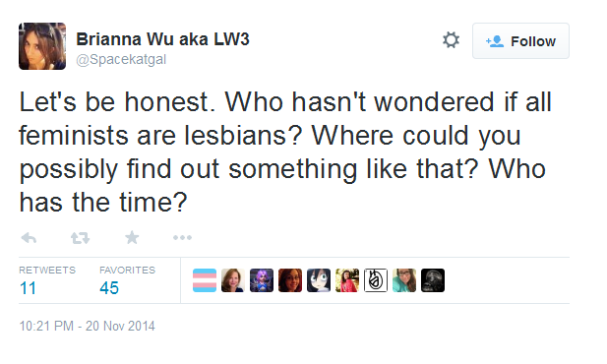The width and height of the screenshot is (607, 364).
Task: View the 11 retweets list
Action: coord(47,280)
